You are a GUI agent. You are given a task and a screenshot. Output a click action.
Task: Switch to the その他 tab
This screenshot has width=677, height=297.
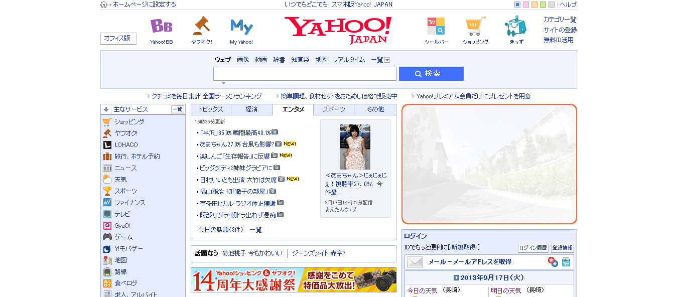coord(375,109)
